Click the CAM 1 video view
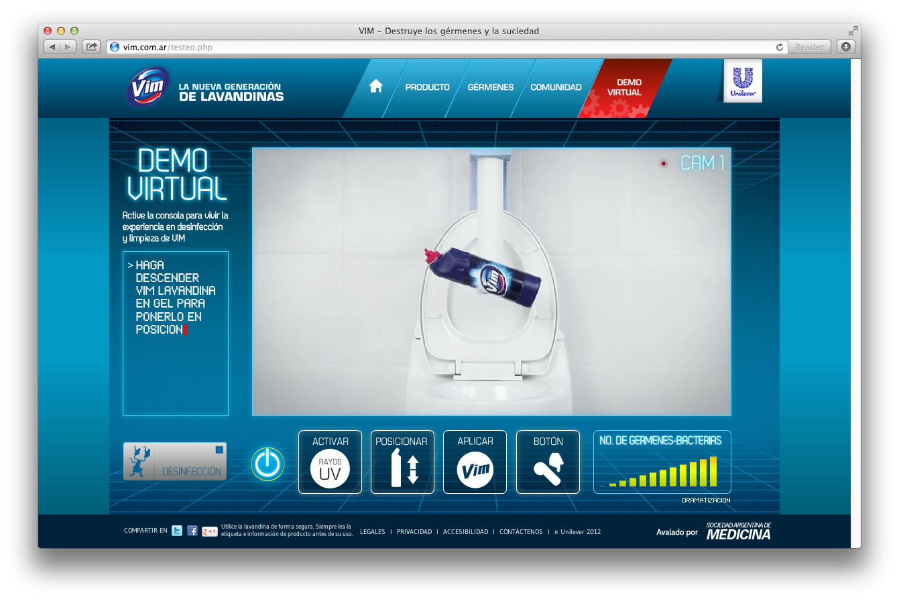 click(x=491, y=281)
